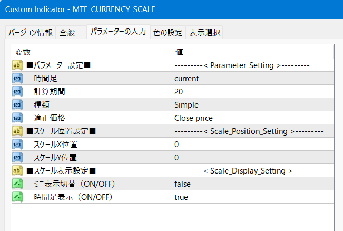Screen dimensions: 343x231
Task: Click the 123 icon beside 時間足
Action: click(x=17, y=79)
